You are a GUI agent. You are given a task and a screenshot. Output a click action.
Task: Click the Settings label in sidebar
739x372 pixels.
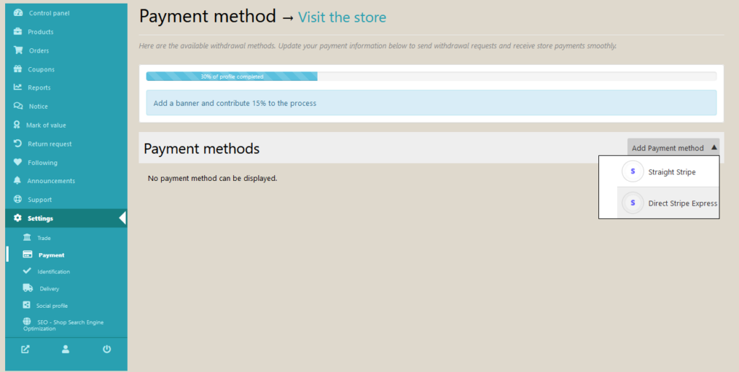40,218
